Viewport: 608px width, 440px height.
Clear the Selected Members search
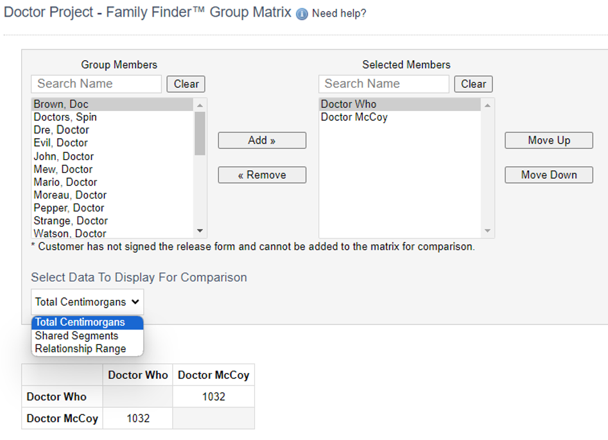tap(473, 84)
